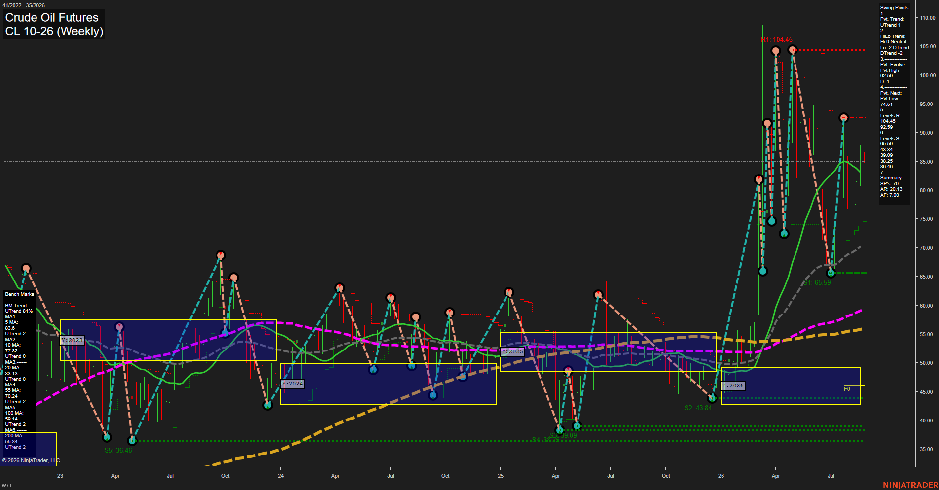Click the '105.00' price axis label
The height and width of the screenshot is (490, 939).
[928, 46]
